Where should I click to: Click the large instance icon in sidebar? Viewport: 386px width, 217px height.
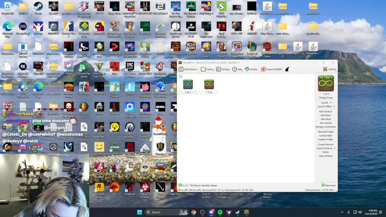pos(326,83)
